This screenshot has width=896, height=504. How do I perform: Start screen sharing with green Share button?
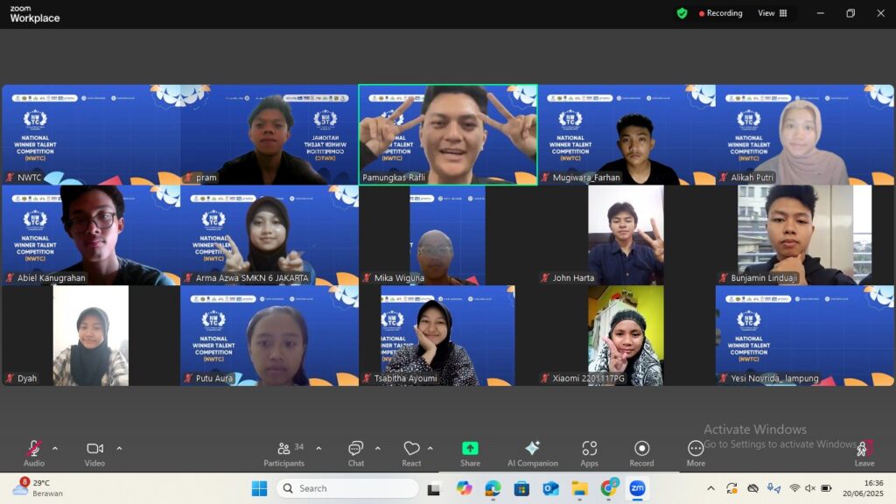click(x=470, y=454)
